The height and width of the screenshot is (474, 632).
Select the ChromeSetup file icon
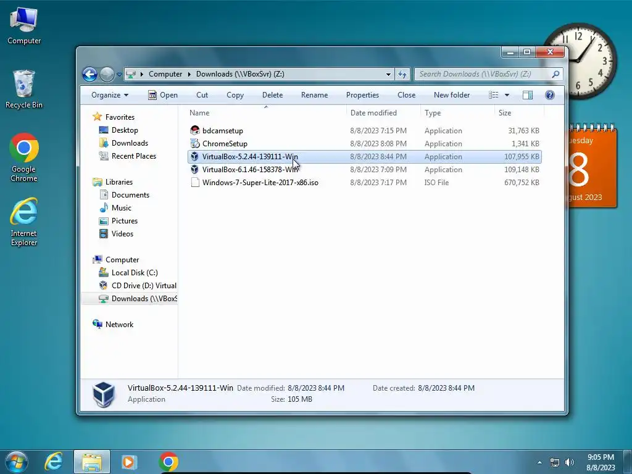[195, 143]
